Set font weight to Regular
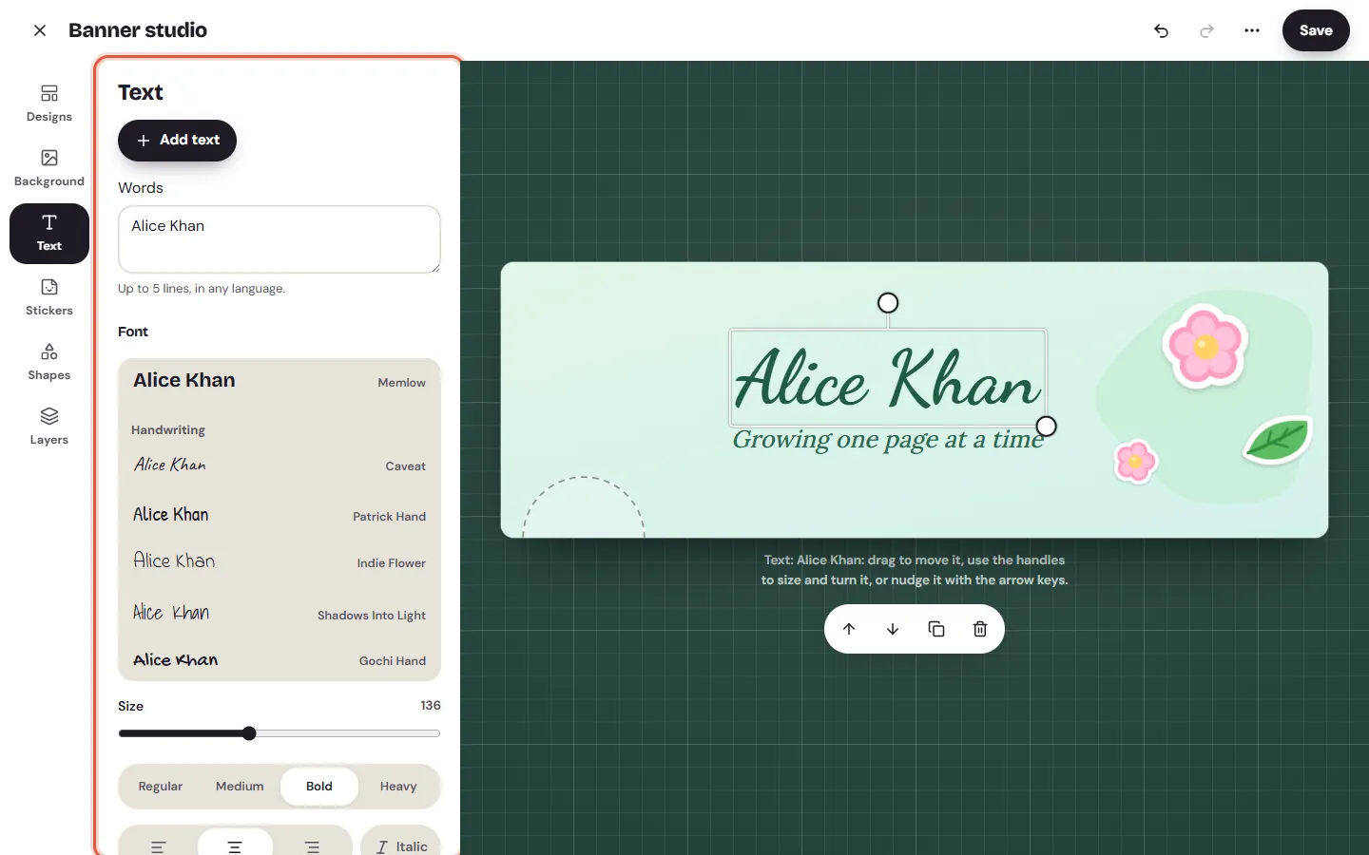 pos(161,787)
